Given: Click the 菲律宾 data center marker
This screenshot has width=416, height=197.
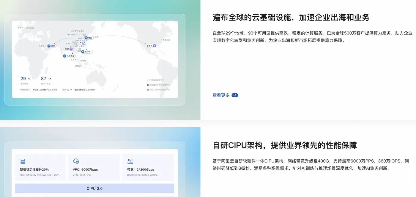Looking at the screenshot, I should [86, 52].
